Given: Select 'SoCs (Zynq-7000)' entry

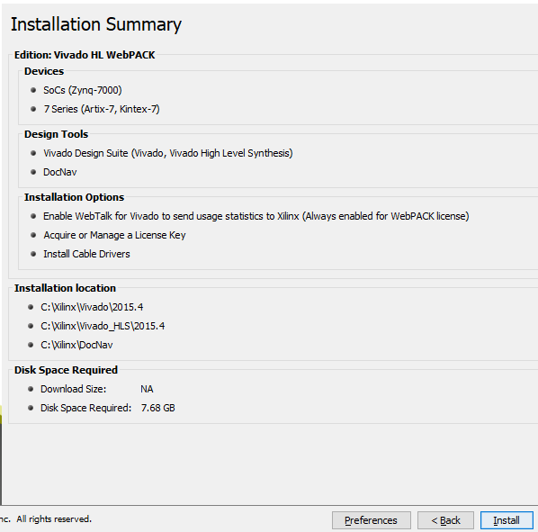Looking at the screenshot, I should click(x=83, y=90).
